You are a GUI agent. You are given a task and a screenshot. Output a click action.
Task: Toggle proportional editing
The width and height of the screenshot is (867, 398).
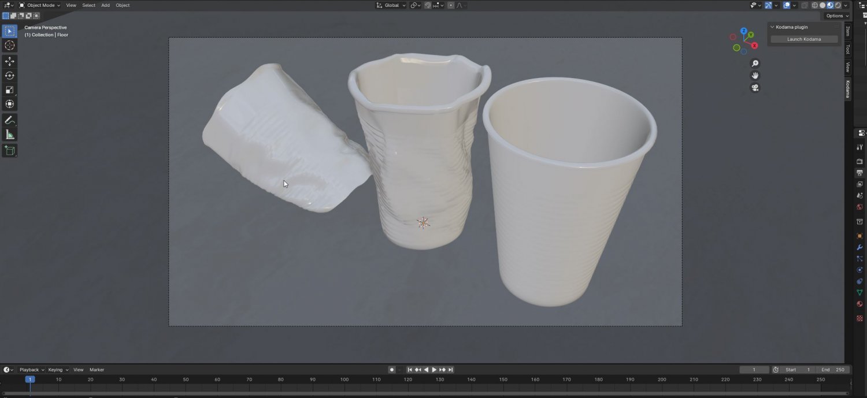click(x=451, y=5)
